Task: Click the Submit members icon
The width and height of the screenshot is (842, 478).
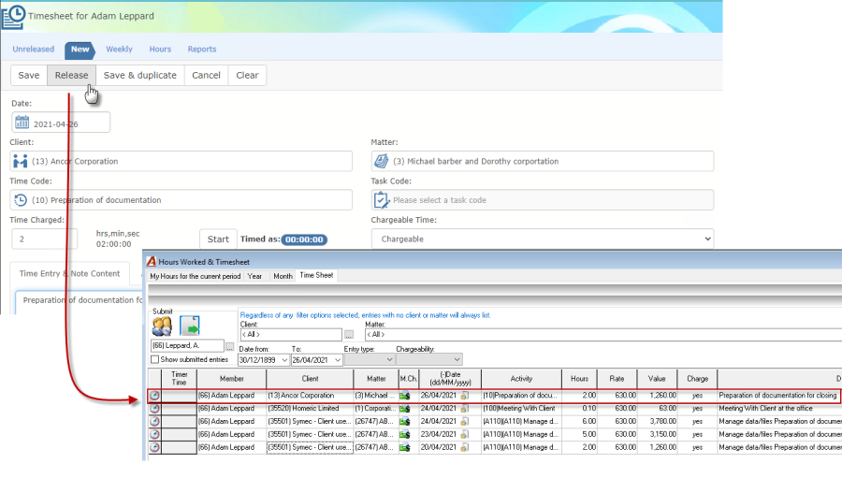Action: click(162, 326)
